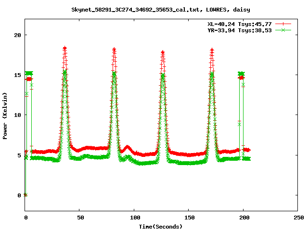The image size is (308, 231).
Task: Click the Time(Seconds) axis label
Action: [161, 227]
